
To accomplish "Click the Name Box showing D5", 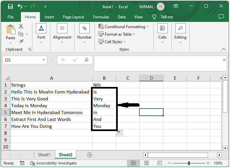I will (22, 60).
